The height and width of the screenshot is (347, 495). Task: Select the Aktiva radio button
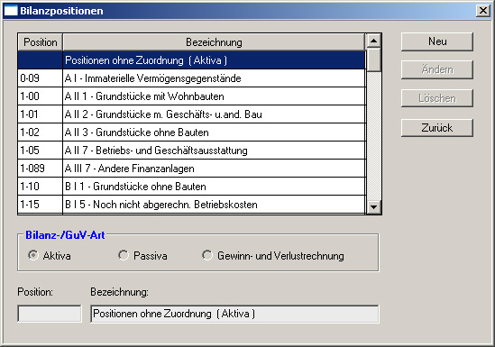pos(32,255)
